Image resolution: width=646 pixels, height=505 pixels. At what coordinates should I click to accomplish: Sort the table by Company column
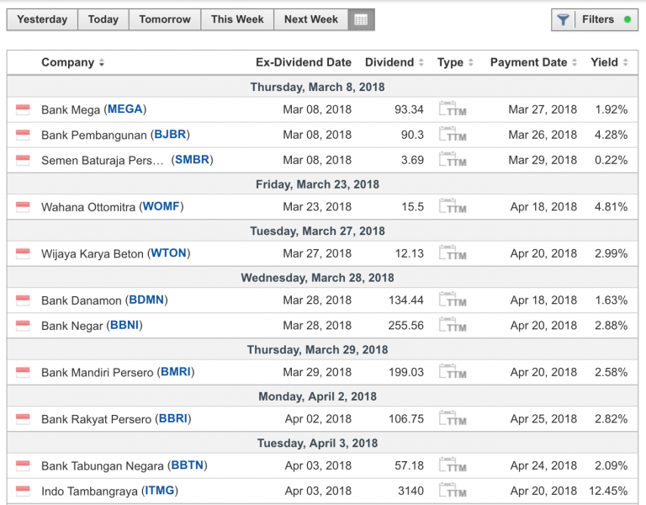[72, 62]
